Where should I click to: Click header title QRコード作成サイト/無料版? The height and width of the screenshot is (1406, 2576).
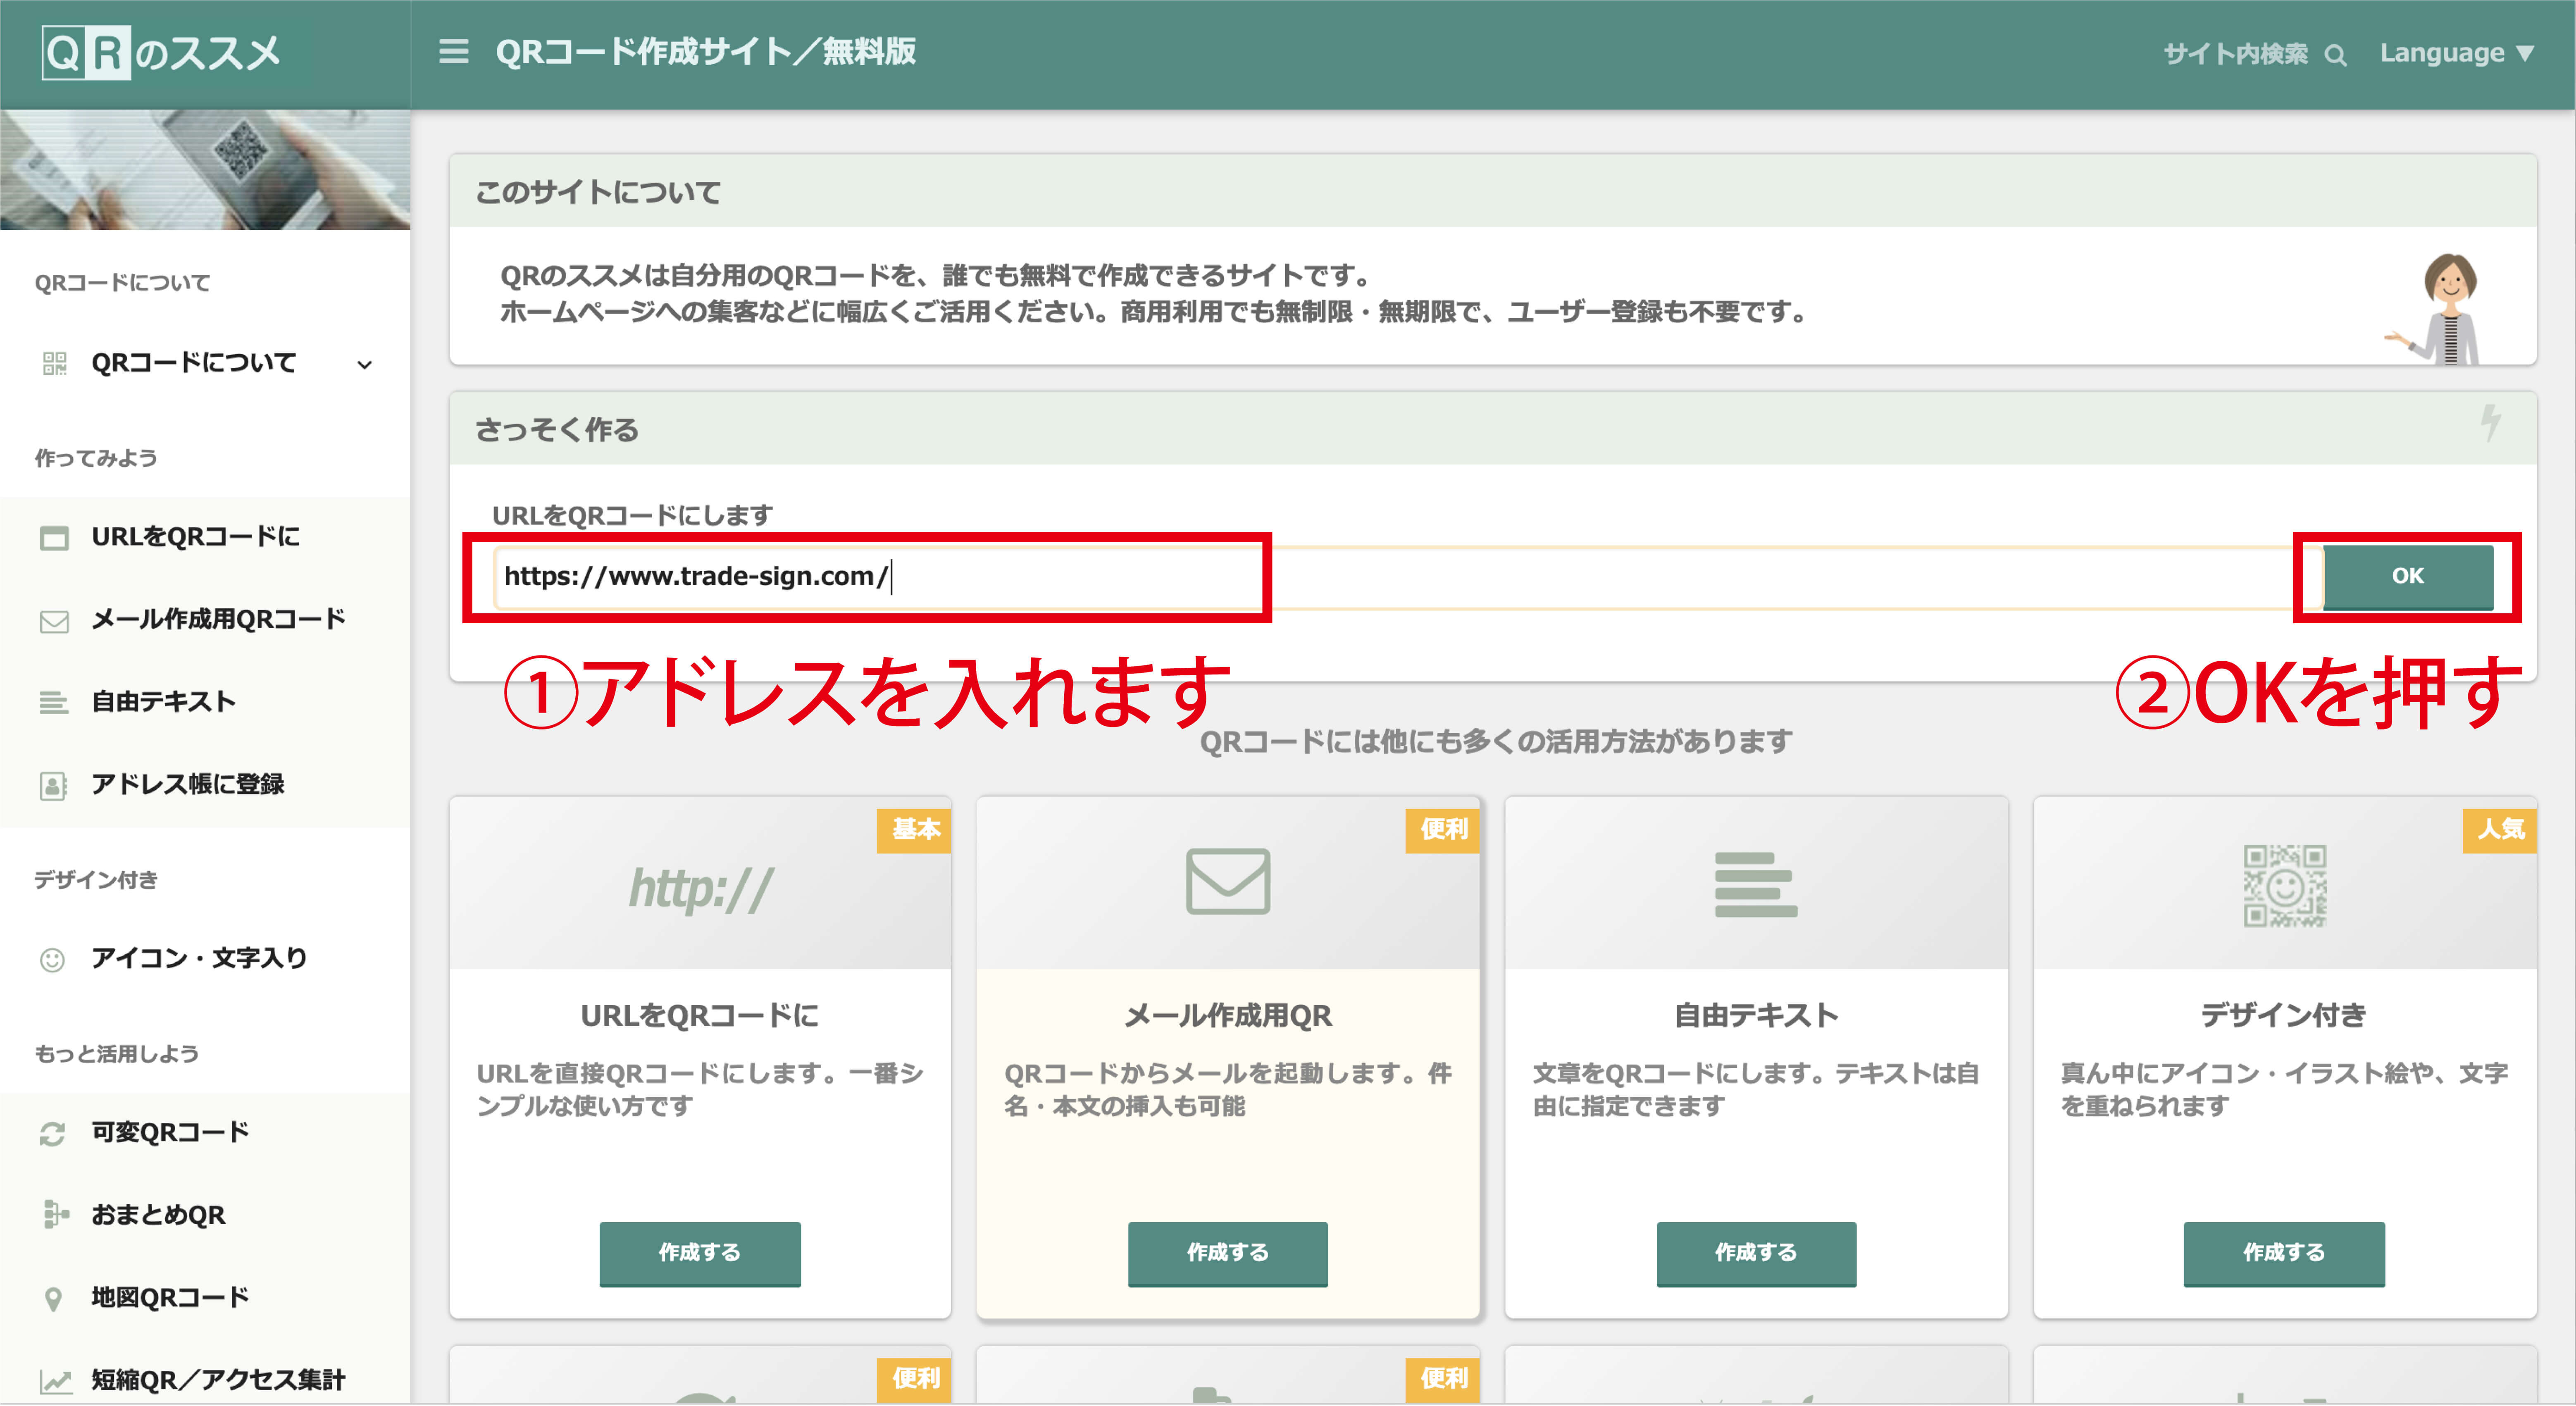coord(706,52)
